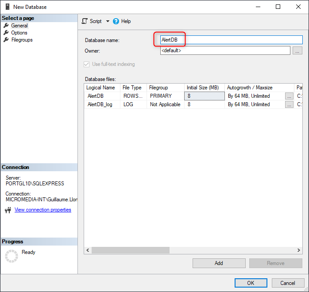Open autogrowth settings for AlertDB_log row
Viewport: 309px width, 292px height.
(x=289, y=104)
